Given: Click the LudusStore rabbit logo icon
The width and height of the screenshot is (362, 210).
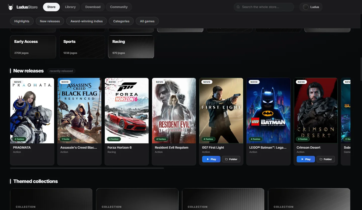Looking at the screenshot, I should tap(11, 7).
